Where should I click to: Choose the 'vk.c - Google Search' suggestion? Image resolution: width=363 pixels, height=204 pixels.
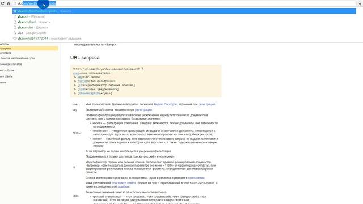click(184, 33)
